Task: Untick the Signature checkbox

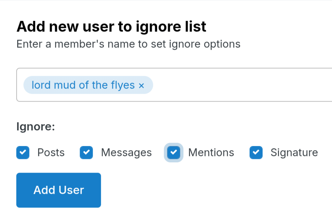Action: pyautogui.click(x=256, y=153)
